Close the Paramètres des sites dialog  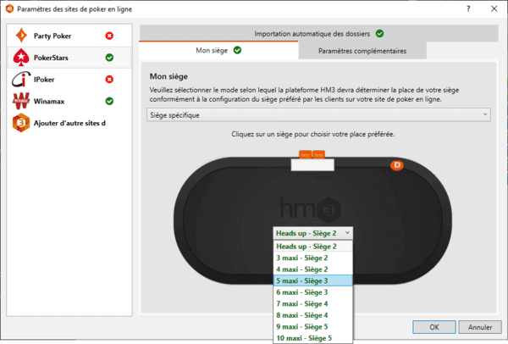494,8
